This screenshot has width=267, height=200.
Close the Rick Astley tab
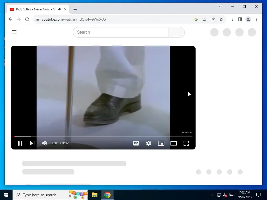coord(65,9)
